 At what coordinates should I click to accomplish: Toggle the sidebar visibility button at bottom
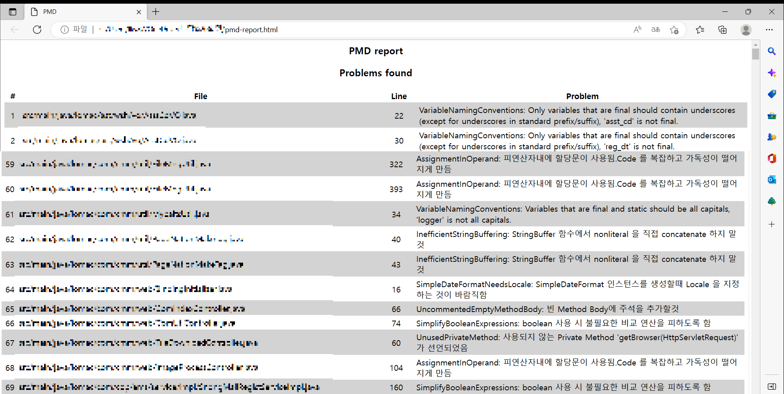point(771,386)
